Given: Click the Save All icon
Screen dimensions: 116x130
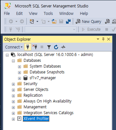Looking at the screenshot, I should pos(68,21).
